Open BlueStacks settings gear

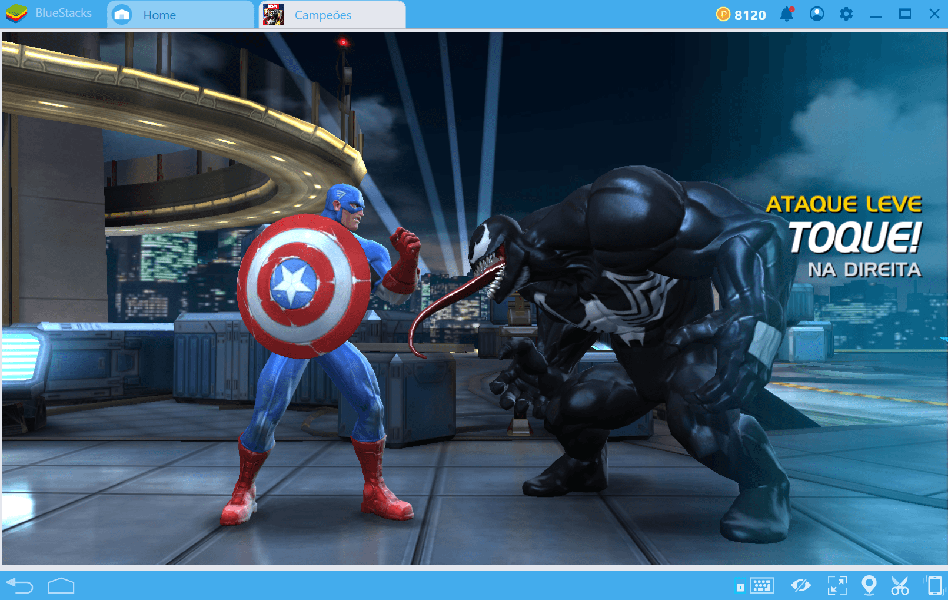[x=846, y=14]
